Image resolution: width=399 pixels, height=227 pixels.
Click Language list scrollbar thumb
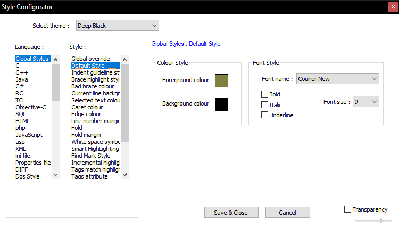56,82
